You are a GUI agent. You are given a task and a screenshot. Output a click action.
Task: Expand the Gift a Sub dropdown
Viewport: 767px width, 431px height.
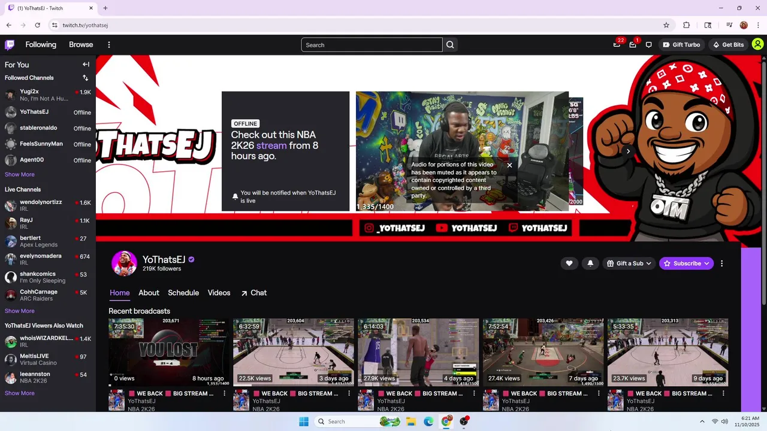(629, 263)
